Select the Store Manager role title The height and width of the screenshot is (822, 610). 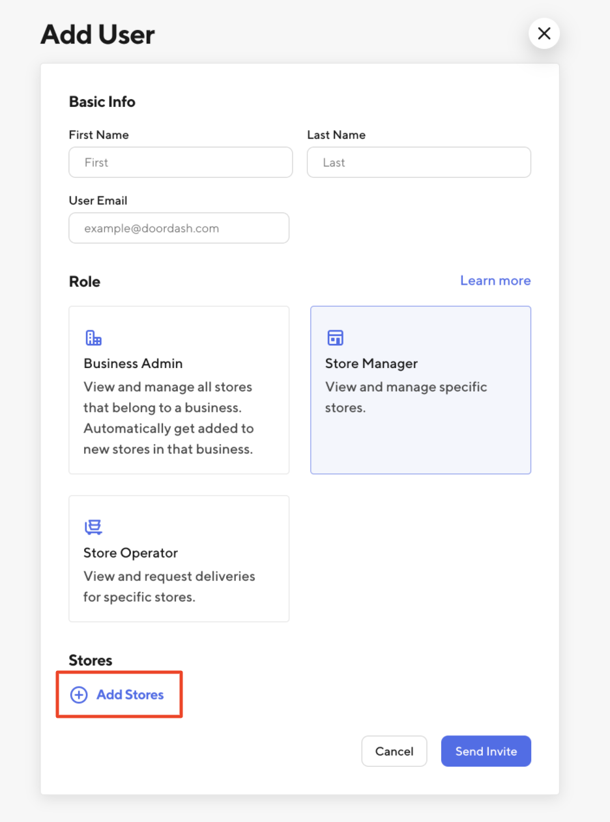(x=371, y=363)
